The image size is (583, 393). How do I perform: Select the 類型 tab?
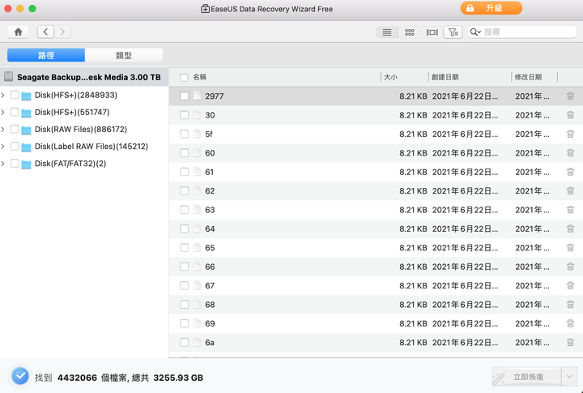[x=124, y=55]
